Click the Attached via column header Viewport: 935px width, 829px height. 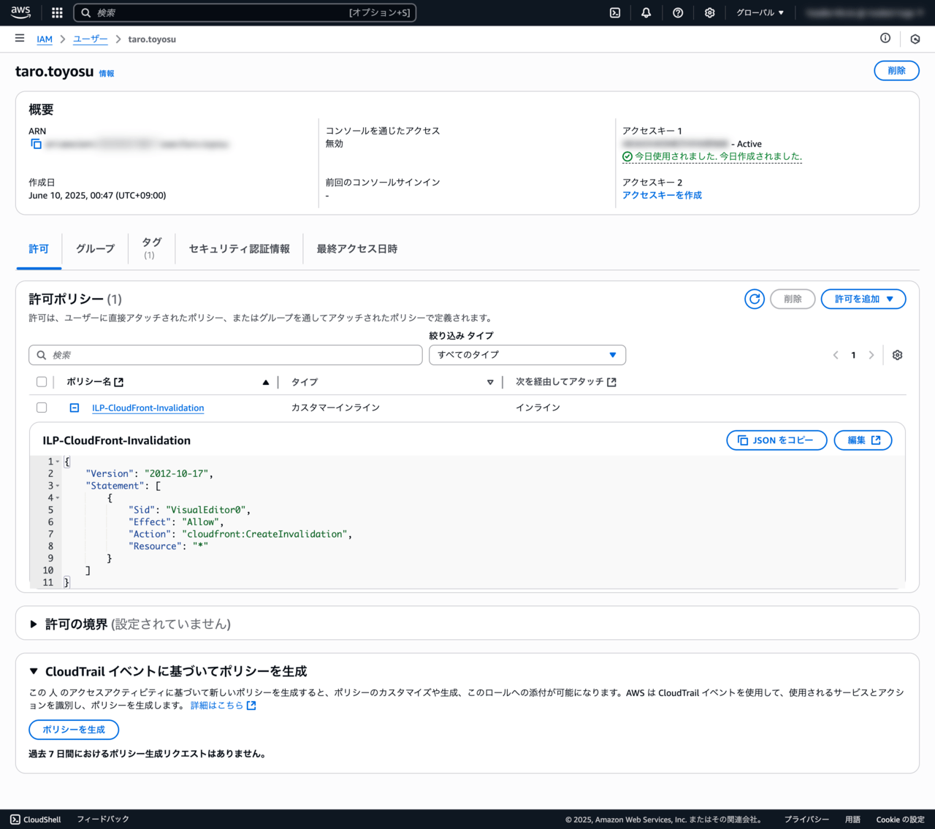566,382
